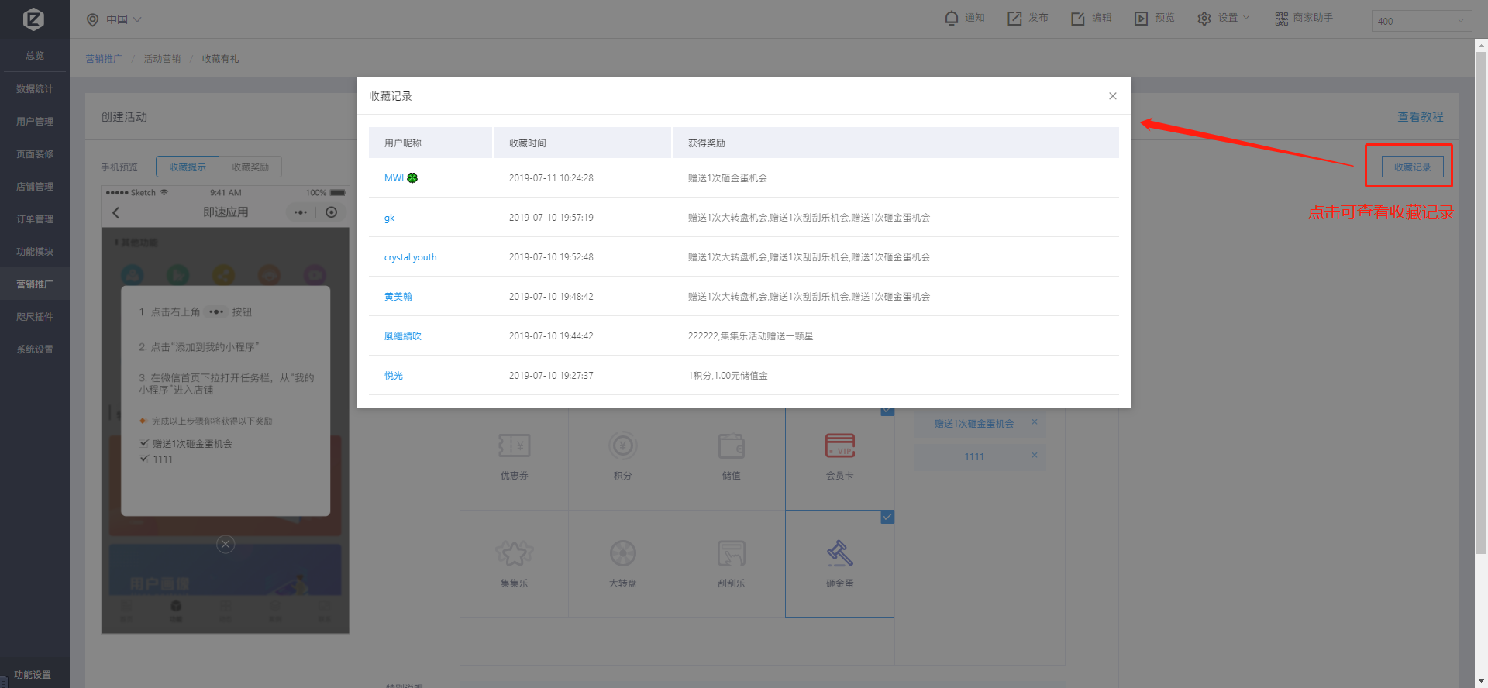Click the 编辑 edit icon

point(1078,19)
